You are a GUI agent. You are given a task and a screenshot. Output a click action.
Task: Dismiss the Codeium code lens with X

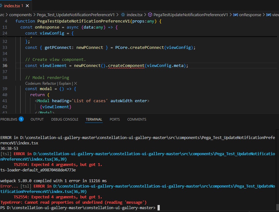(x=76, y=83)
